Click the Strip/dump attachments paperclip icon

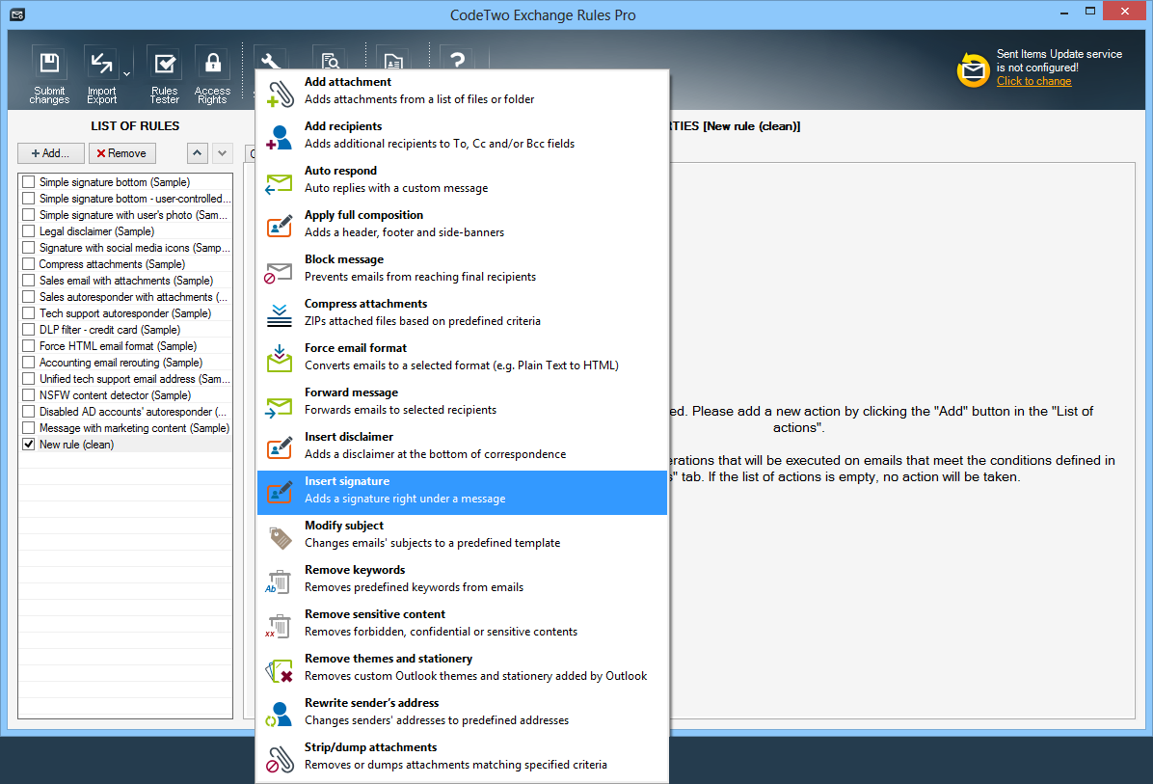coord(280,759)
